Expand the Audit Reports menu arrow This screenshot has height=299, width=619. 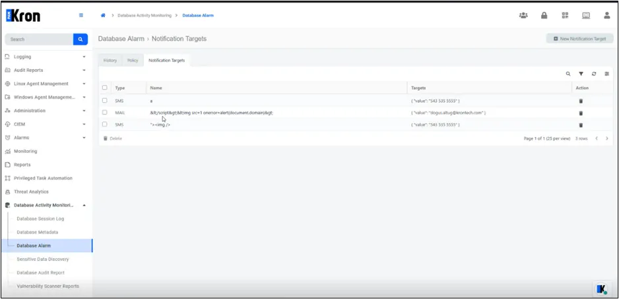click(84, 70)
